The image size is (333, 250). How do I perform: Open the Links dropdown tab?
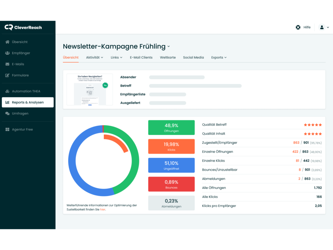click(x=117, y=57)
